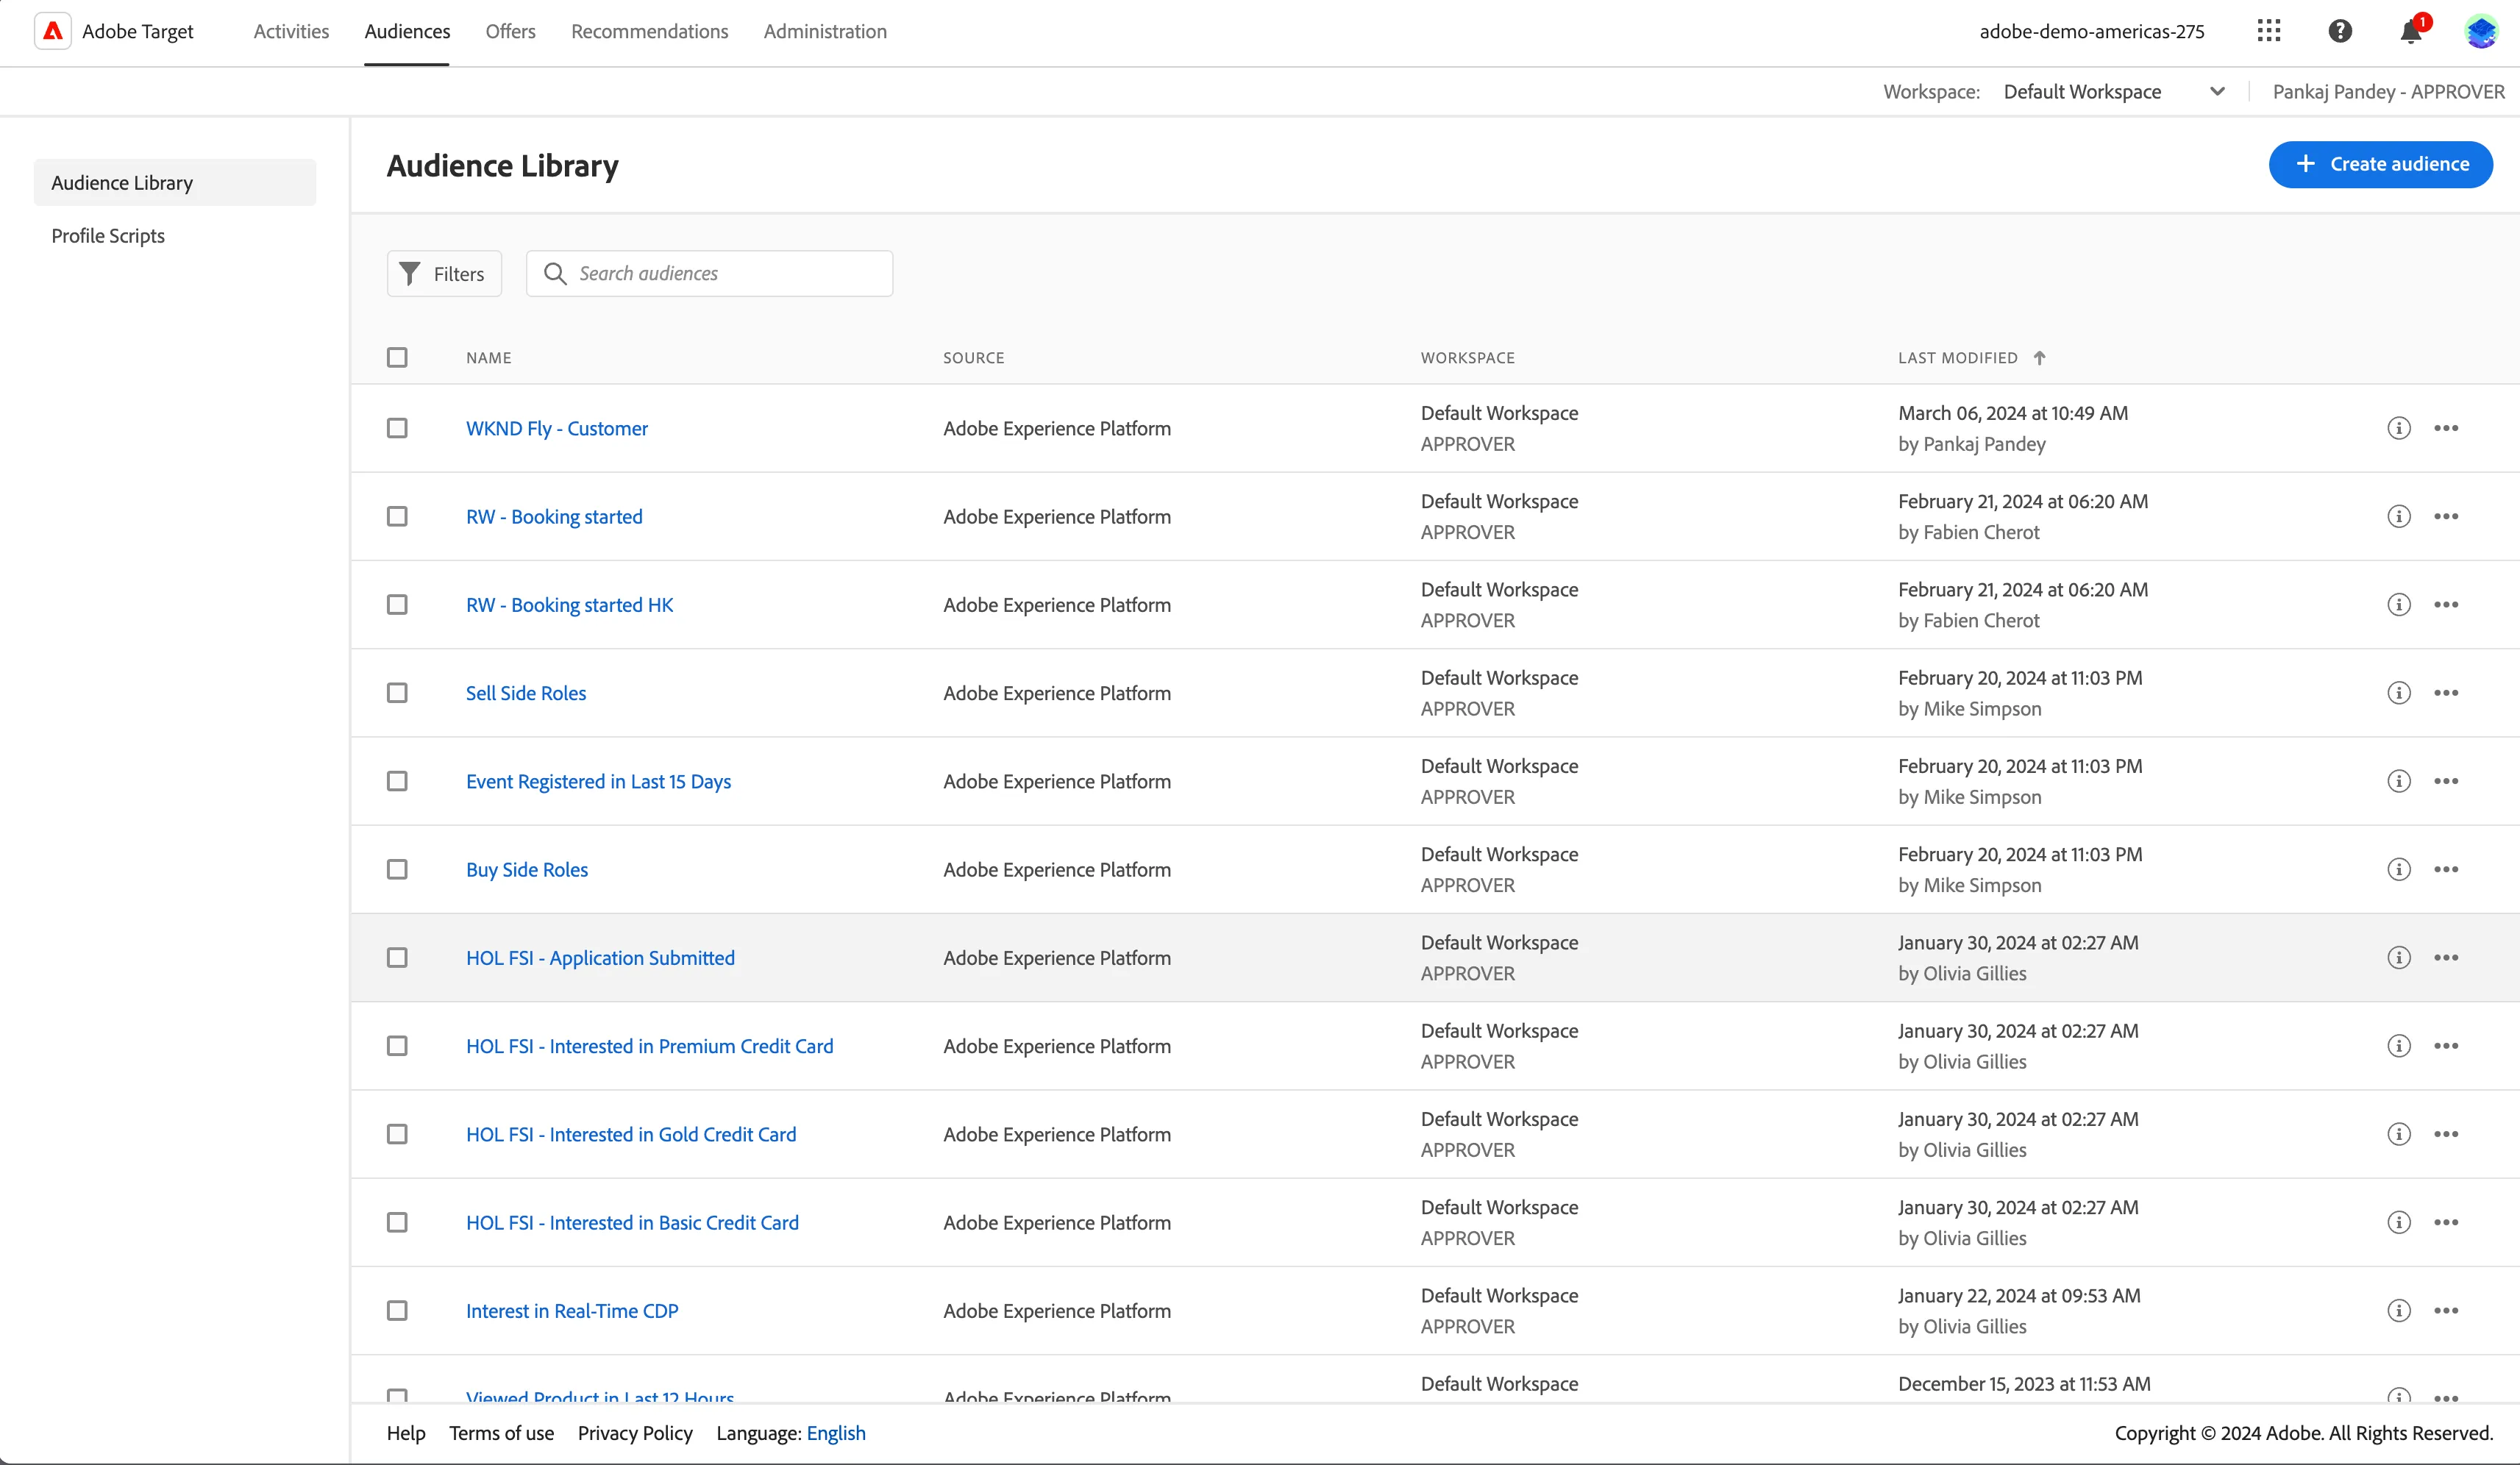The image size is (2520, 1465).
Task: Show info for HOL FSI - Application Submitted
Action: [2399, 957]
